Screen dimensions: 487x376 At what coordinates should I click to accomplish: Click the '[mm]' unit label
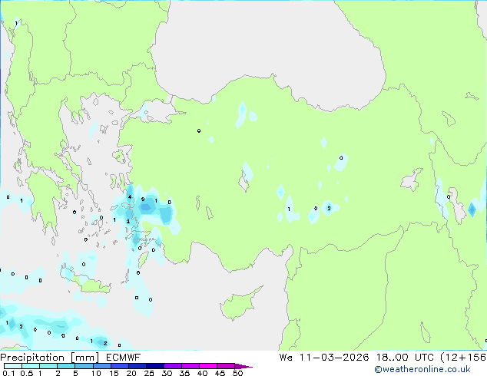[x=85, y=358]
